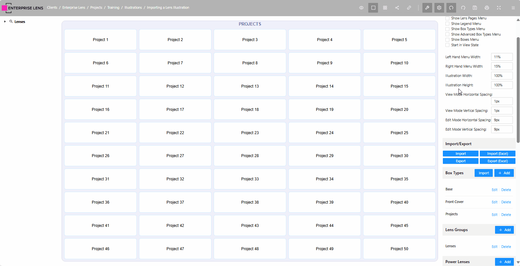Enable Show Legend Menu checkbox
Viewport: 520px width, 266px height.
(447, 24)
